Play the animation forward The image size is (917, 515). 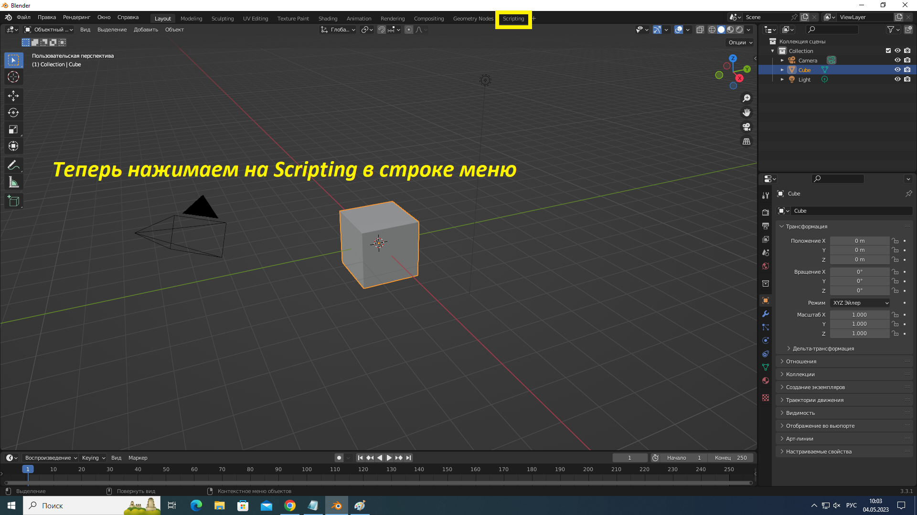tap(389, 458)
